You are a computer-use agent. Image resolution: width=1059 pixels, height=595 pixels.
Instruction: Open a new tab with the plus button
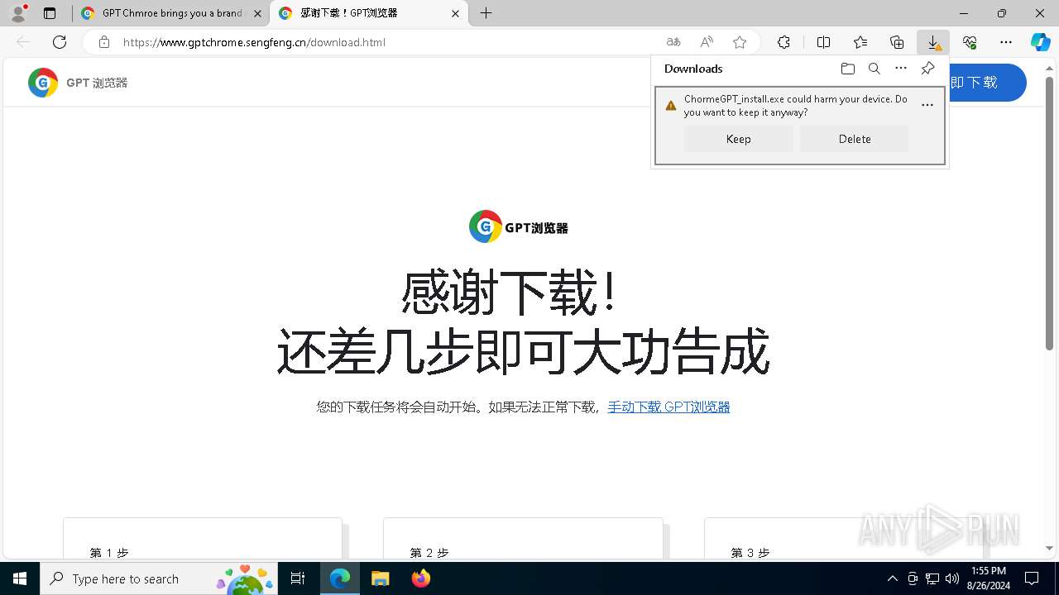pyautogui.click(x=486, y=13)
